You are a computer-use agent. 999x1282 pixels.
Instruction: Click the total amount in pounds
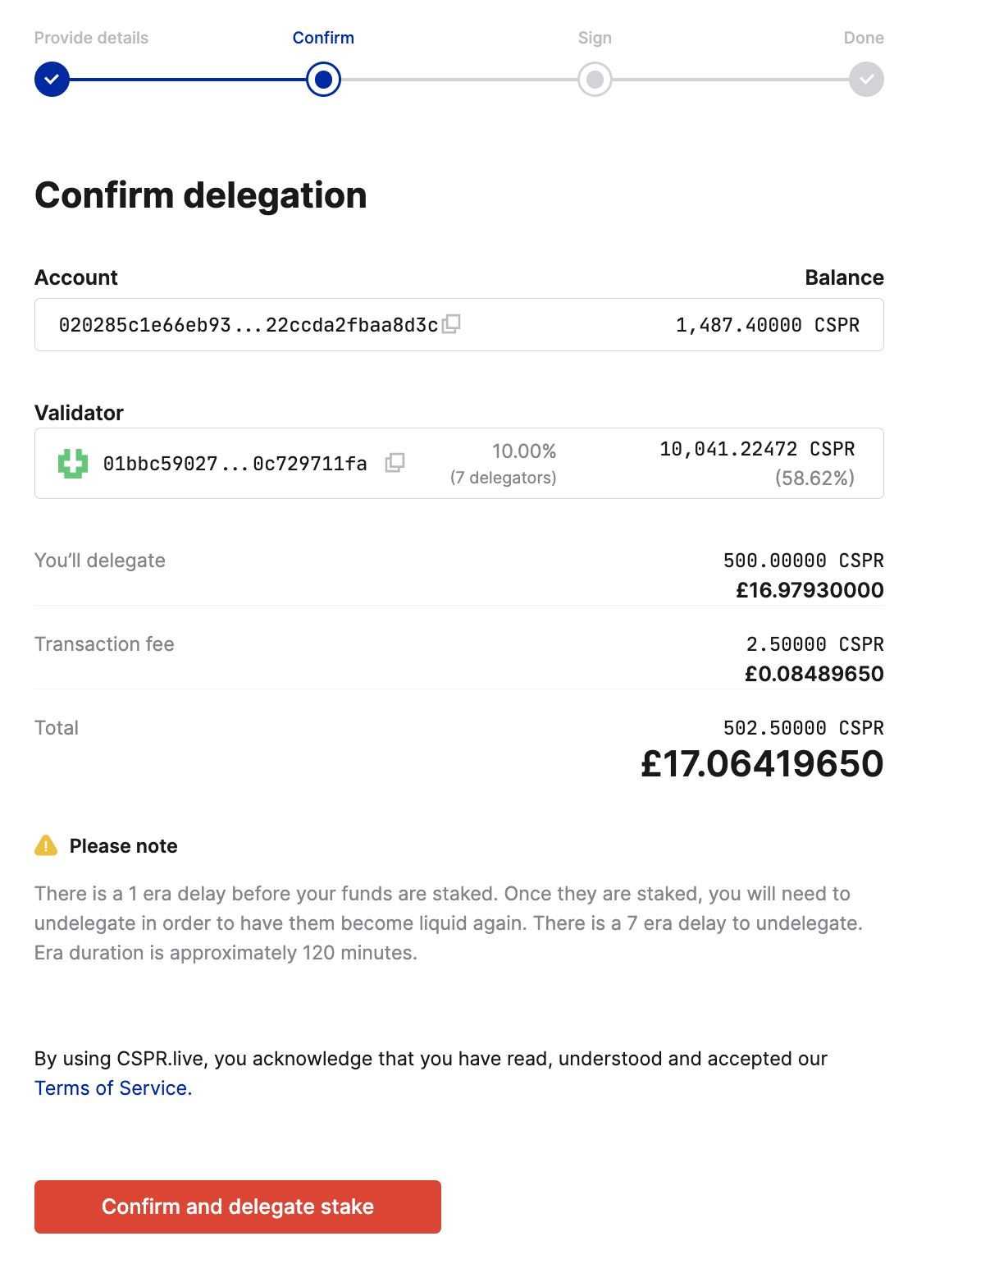pyautogui.click(x=762, y=764)
